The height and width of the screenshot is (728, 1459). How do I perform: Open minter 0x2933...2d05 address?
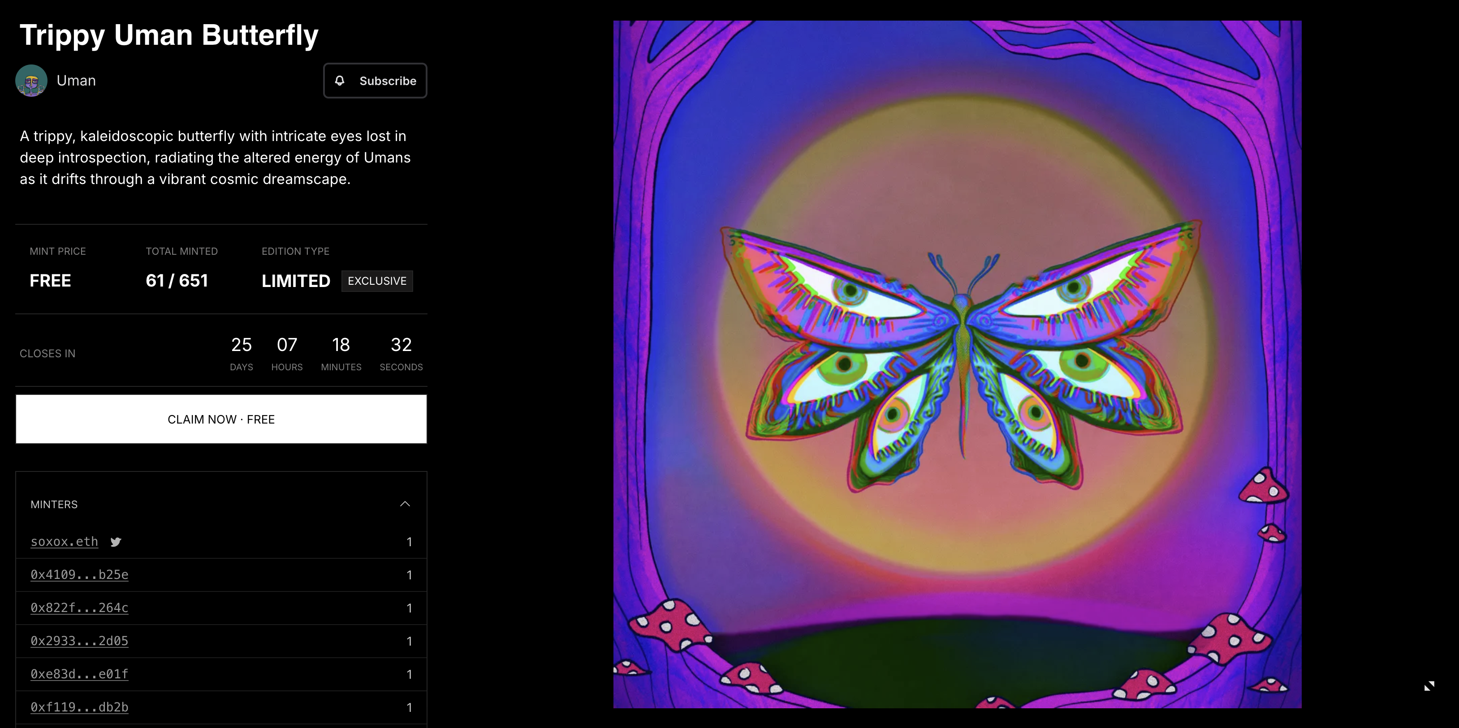(x=79, y=641)
